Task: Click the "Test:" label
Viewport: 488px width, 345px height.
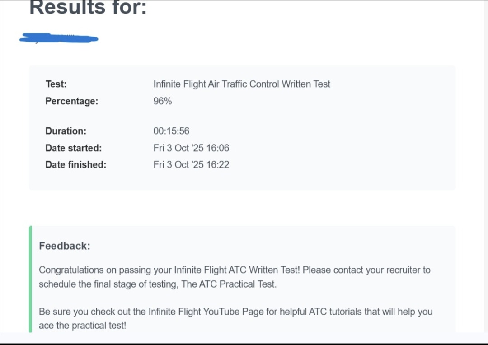Action: (56, 84)
